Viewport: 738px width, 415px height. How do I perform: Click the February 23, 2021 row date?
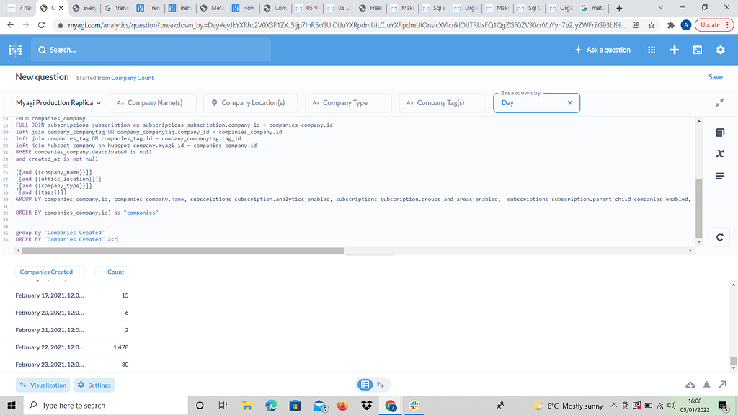pyautogui.click(x=50, y=365)
